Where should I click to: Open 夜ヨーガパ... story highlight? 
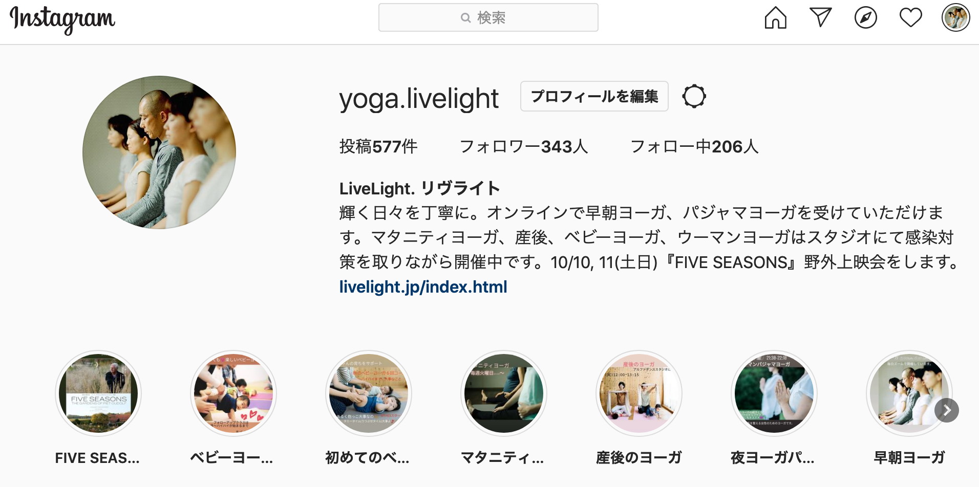click(774, 408)
